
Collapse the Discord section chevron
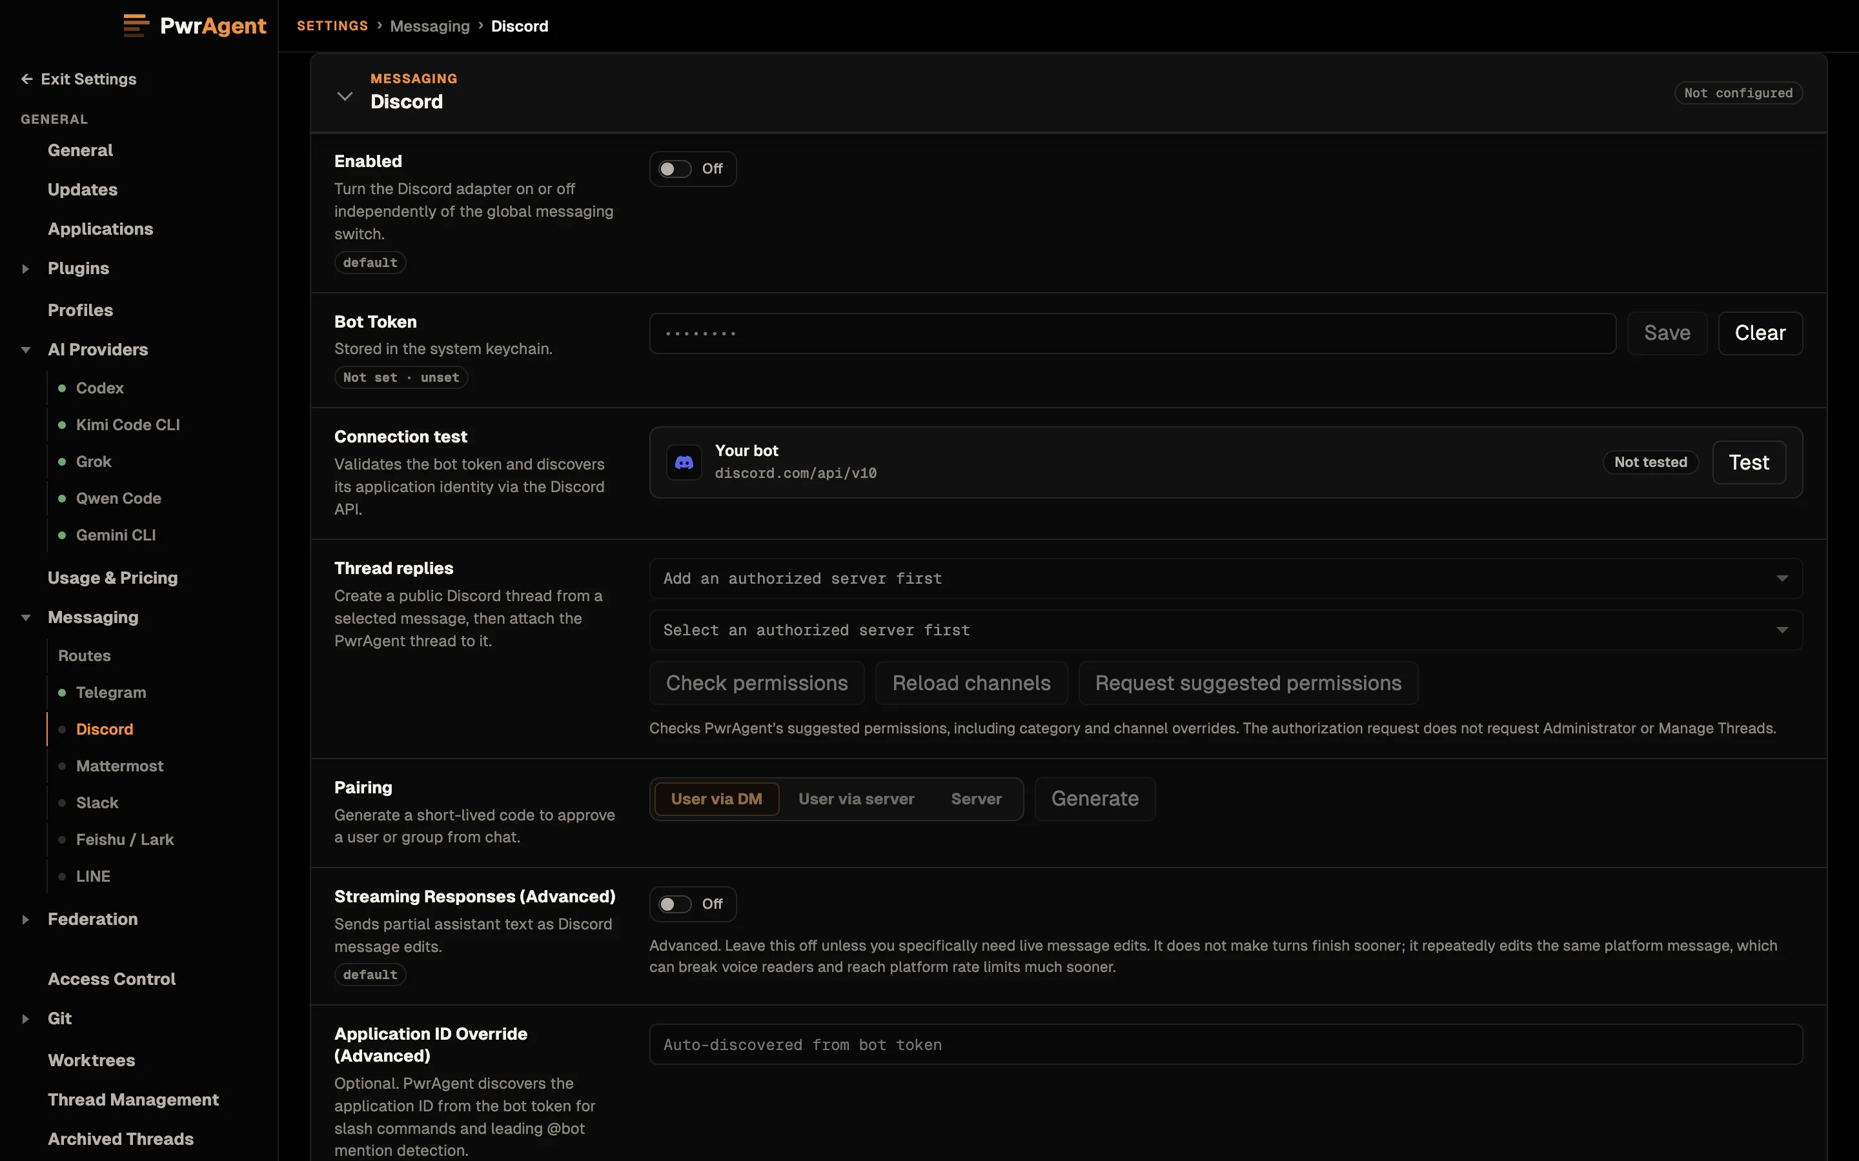[345, 96]
